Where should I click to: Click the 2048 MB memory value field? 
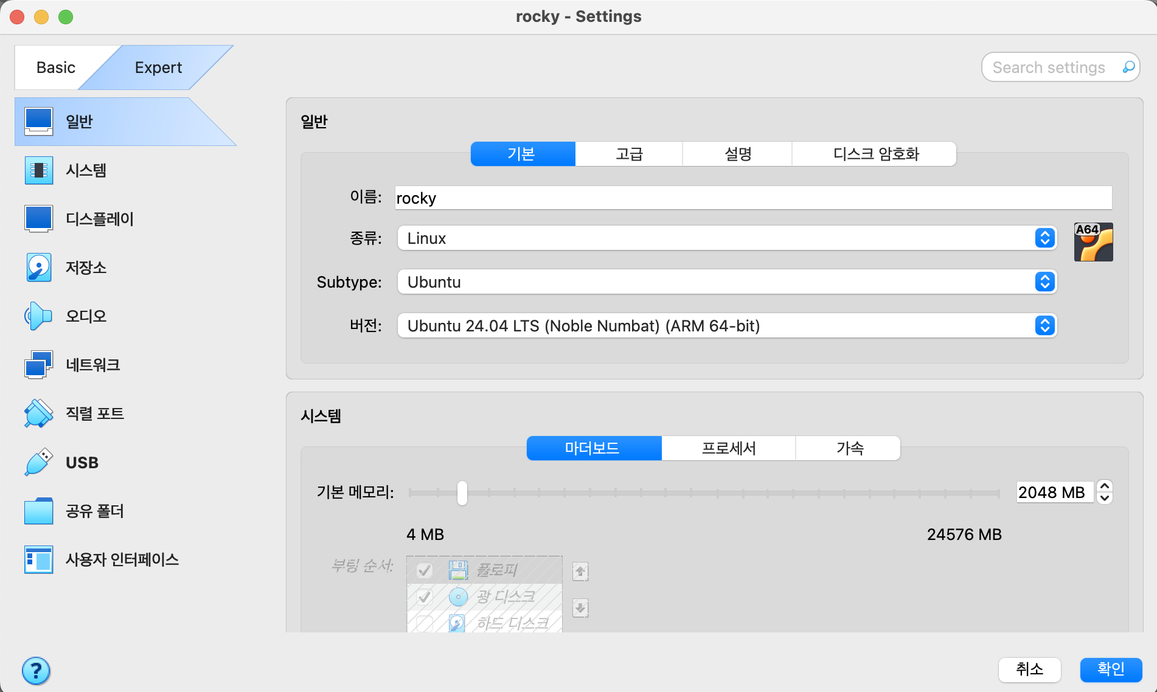pos(1055,492)
